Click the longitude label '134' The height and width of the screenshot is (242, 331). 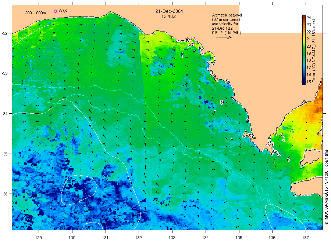click(x=205, y=238)
